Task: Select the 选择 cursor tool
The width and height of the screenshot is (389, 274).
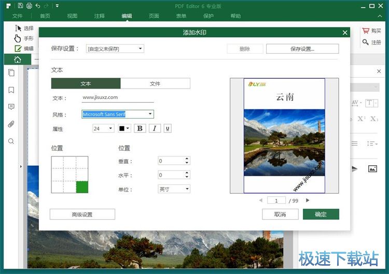Action: click(x=24, y=28)
